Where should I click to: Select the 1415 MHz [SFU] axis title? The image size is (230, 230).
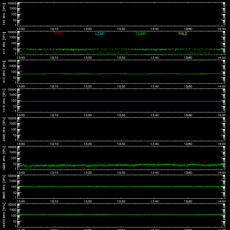(x=4, y=100)
